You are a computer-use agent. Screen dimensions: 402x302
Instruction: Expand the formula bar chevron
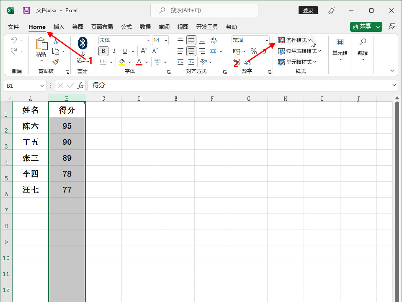point(394,85)
